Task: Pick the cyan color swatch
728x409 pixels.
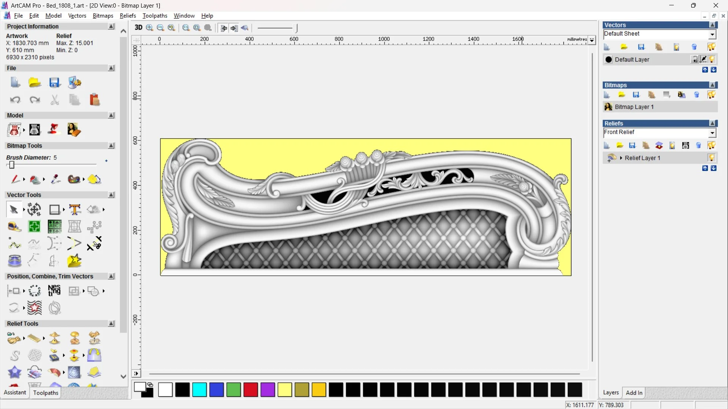Action: click(x=199, y=390)
